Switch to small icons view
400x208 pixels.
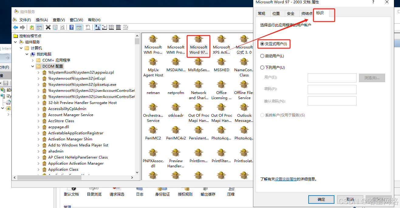pyautogui.click(x=105, y=28)
